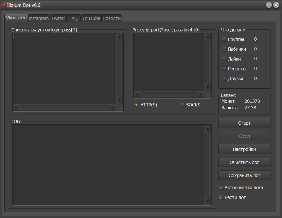Click the Группы counter value 0
This screenshot has width=282, height=218.
click(256, 39)
